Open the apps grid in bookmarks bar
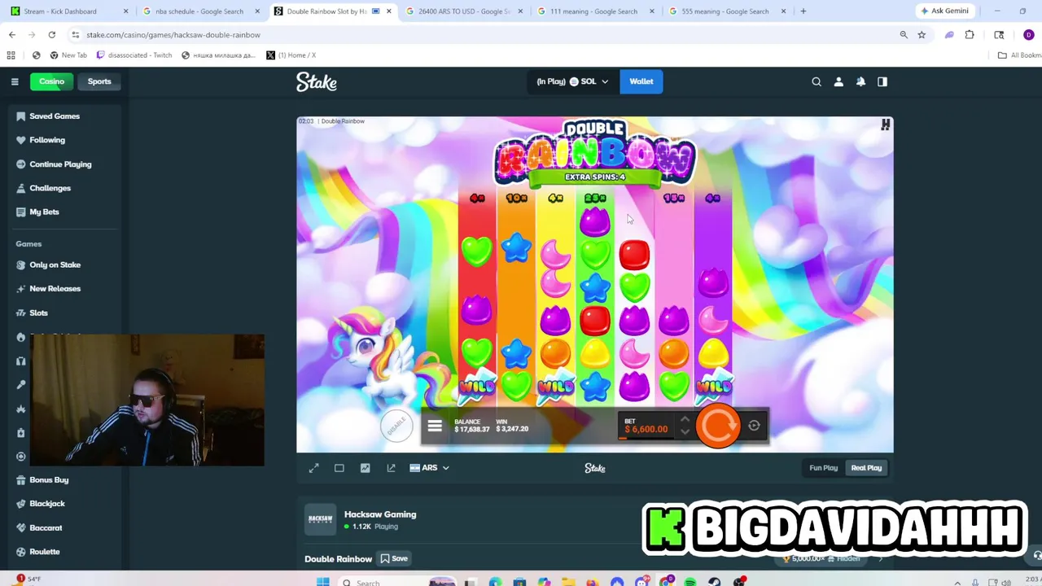This screenshot has height=586, width=1042. pos(11,55)
